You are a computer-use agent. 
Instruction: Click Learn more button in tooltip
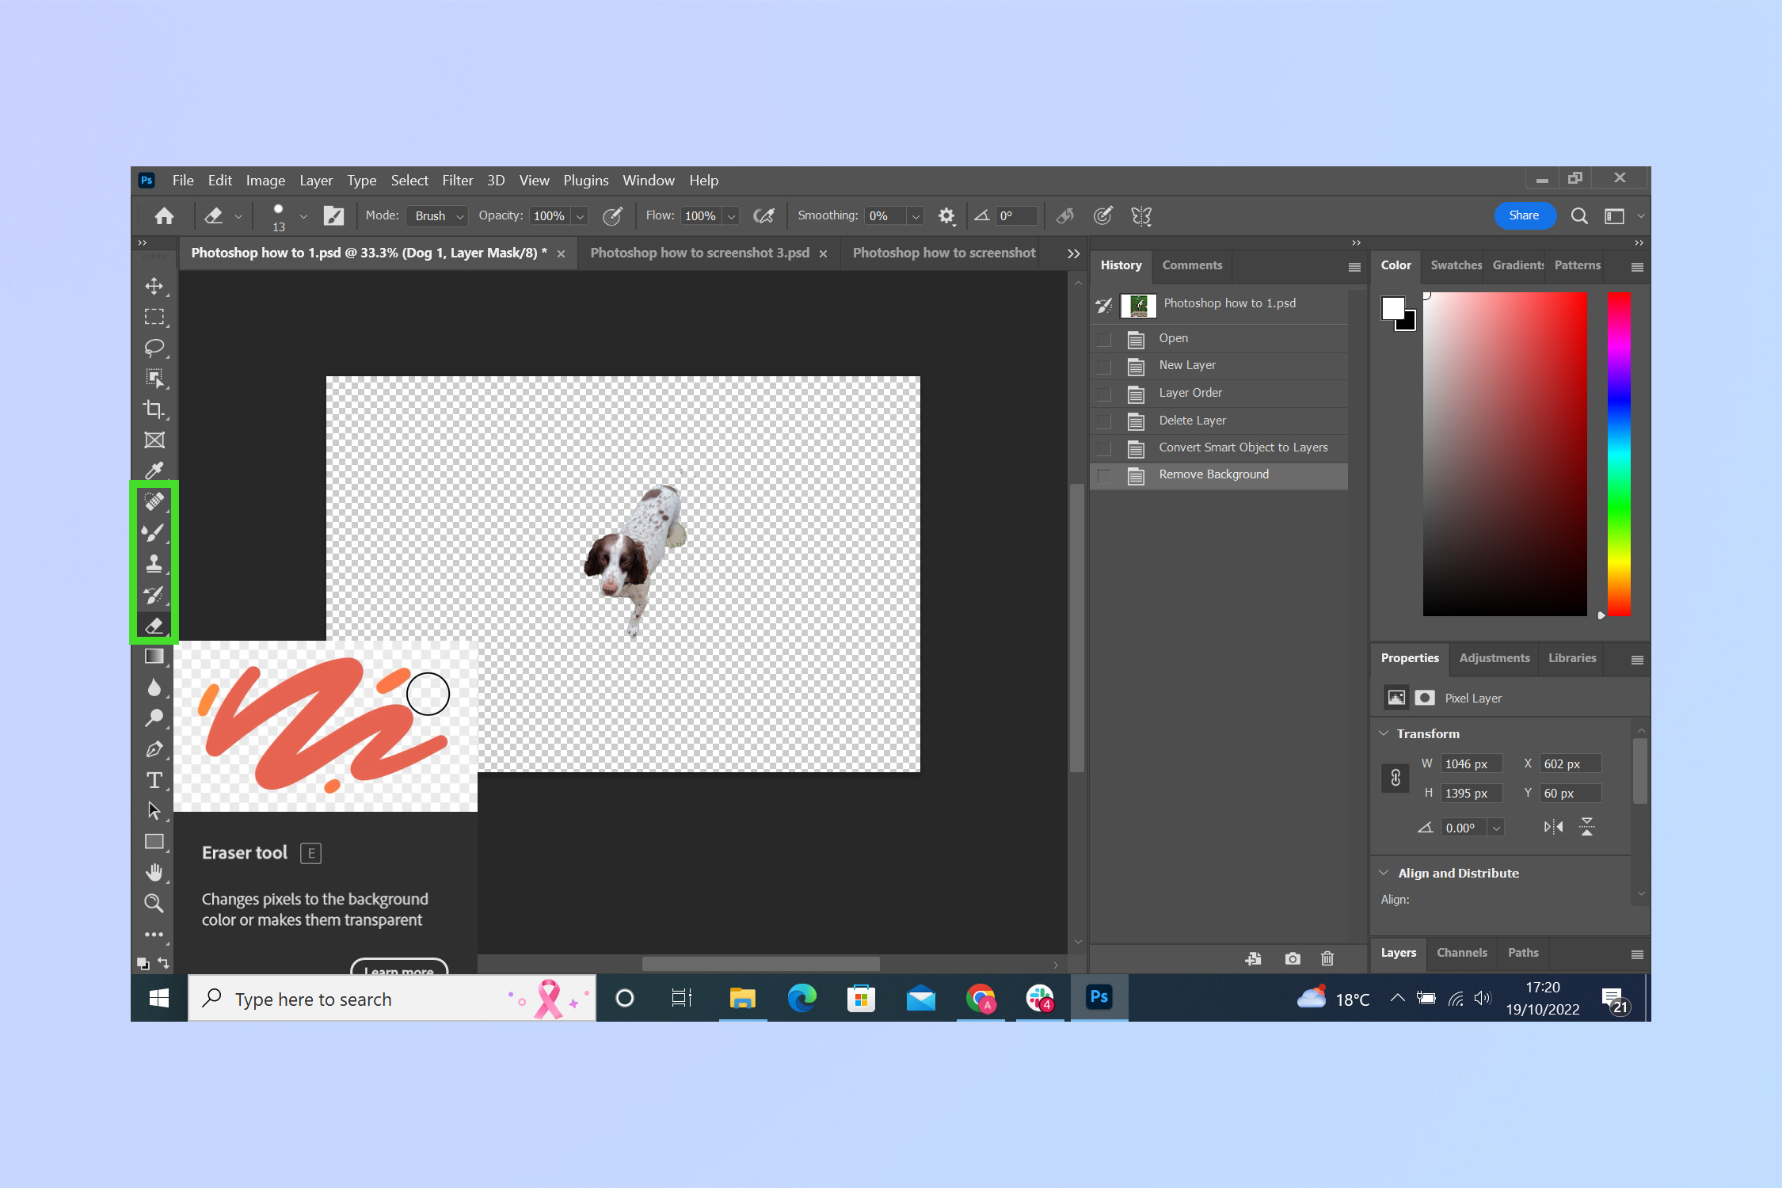[x=398, y=969]
